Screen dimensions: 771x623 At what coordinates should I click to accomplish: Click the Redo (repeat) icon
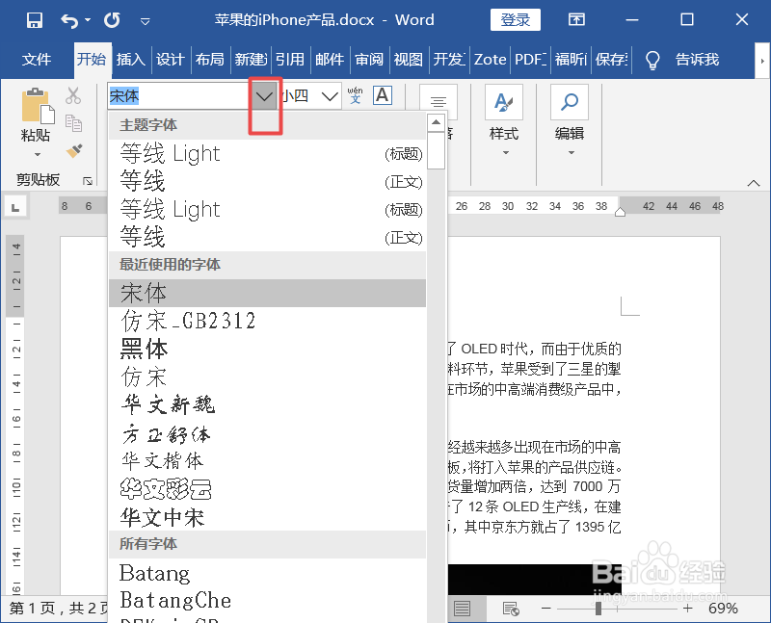click(112, 20)
